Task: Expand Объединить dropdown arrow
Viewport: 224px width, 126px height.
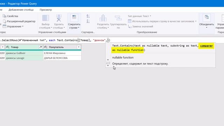Action: click(206, 27)
